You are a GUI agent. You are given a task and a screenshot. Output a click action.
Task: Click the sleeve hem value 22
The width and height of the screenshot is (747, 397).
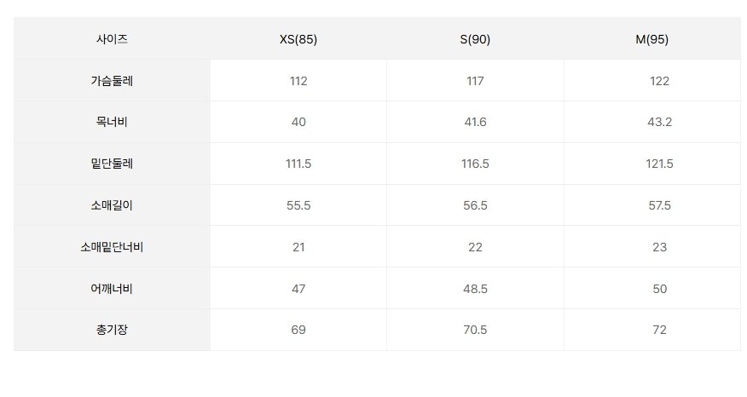point(475,247)
